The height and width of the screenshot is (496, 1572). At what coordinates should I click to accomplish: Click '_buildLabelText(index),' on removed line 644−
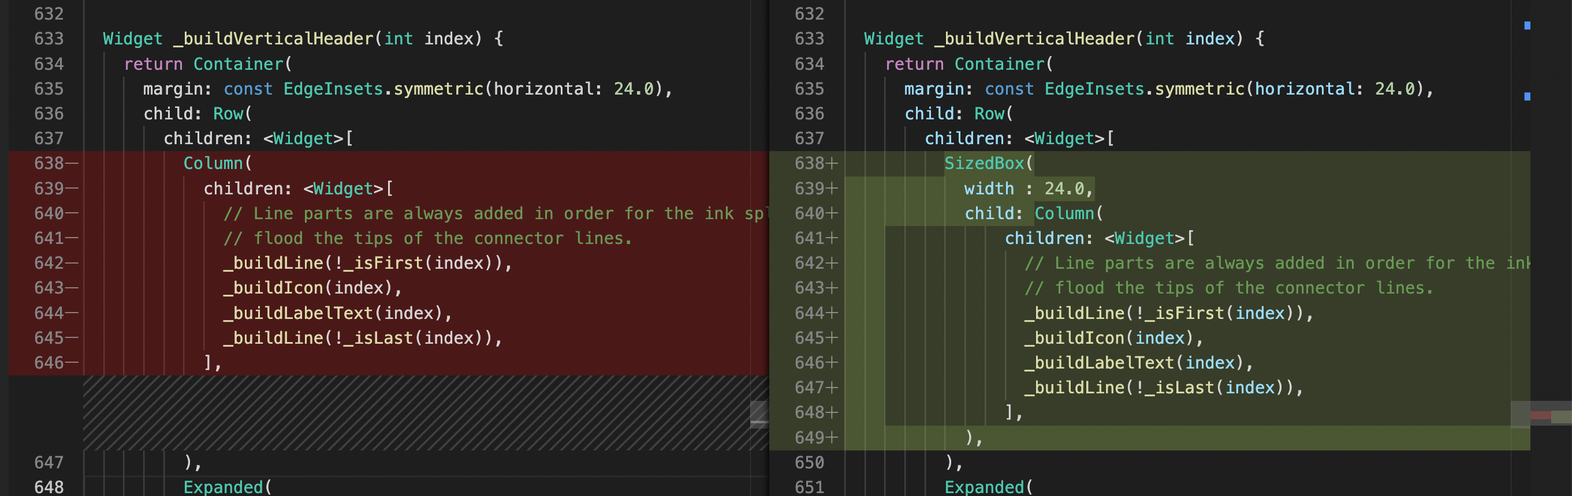pyautogui.click(x=337, y=313)
